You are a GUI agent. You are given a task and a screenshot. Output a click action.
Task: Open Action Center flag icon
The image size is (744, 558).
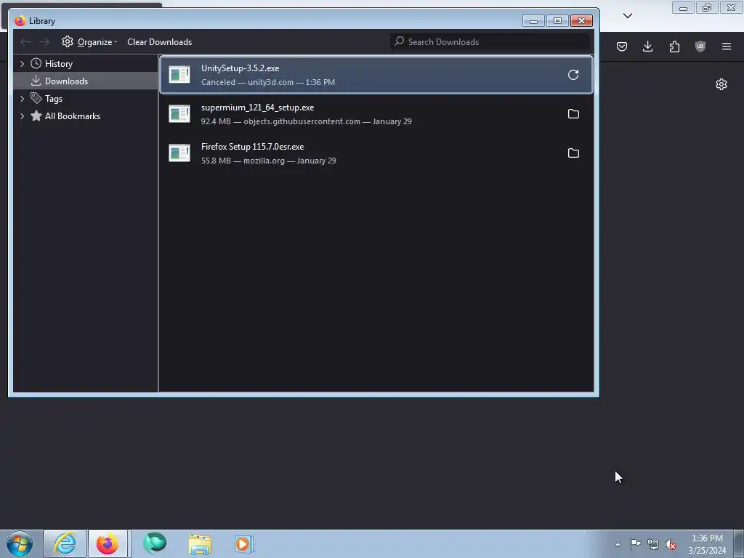pos(635,544)
